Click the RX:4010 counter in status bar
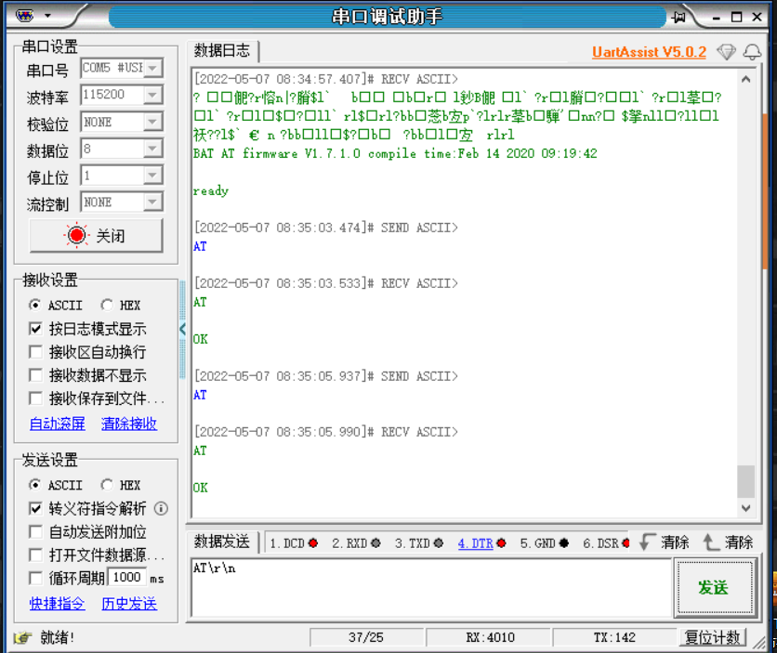The image size is (777, 653). (490, 637)
